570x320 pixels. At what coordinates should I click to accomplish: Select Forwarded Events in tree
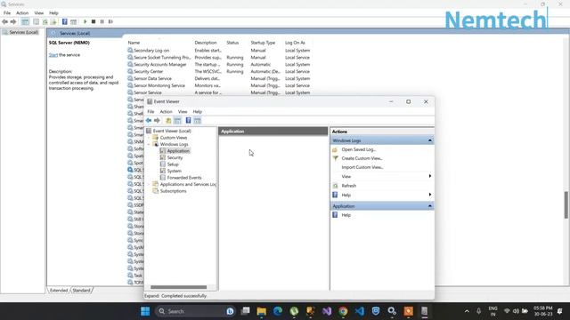[184, 178]
